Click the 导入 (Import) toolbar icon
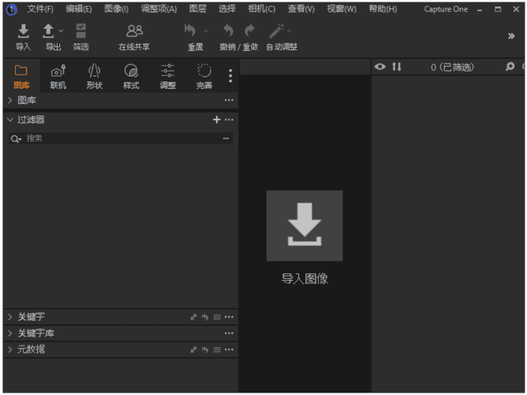The width and height of the screenshot is (527, 395). (23, 32)
